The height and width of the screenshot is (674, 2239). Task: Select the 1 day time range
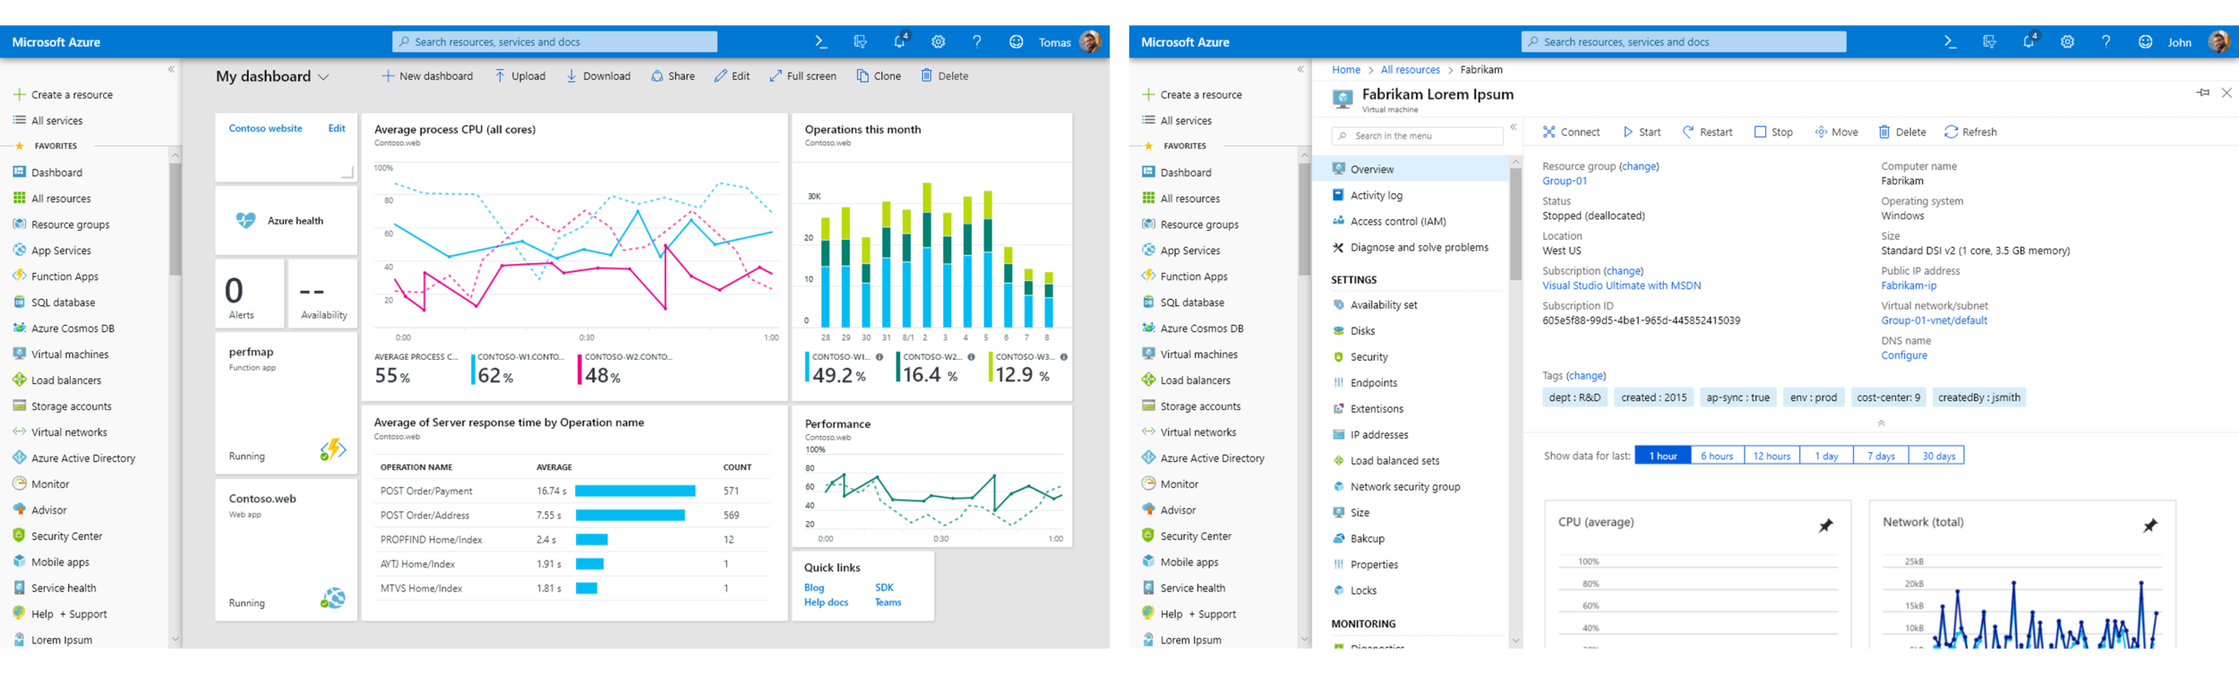(1826, 456)
